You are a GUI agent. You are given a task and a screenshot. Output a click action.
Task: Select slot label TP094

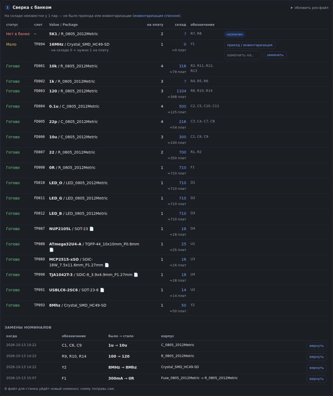(x=39, y=44)
